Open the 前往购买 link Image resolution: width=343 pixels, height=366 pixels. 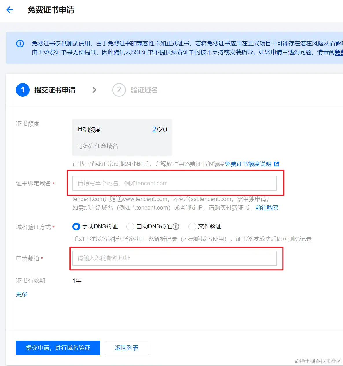[x=267, y=208]
